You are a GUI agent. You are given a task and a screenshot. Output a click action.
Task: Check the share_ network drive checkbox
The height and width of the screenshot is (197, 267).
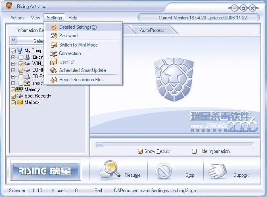(x=21, y=83)
